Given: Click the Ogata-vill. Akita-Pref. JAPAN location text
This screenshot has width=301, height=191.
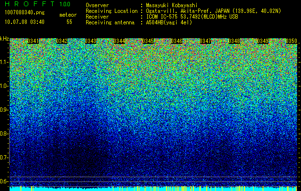Looking at the screenshot, I should (213, 11).
